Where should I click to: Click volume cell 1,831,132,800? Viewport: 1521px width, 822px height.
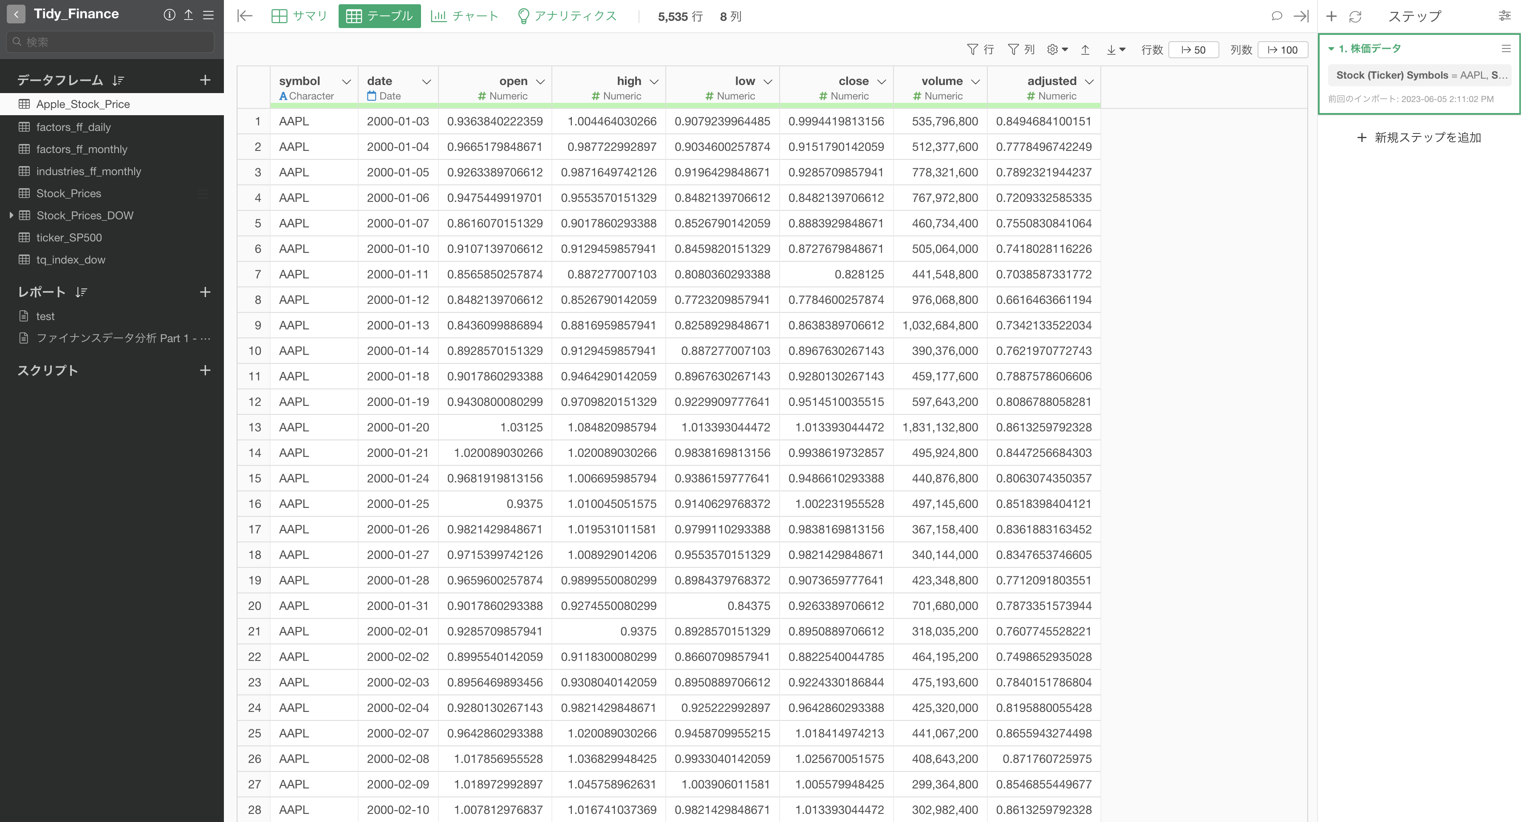[940, 427]
